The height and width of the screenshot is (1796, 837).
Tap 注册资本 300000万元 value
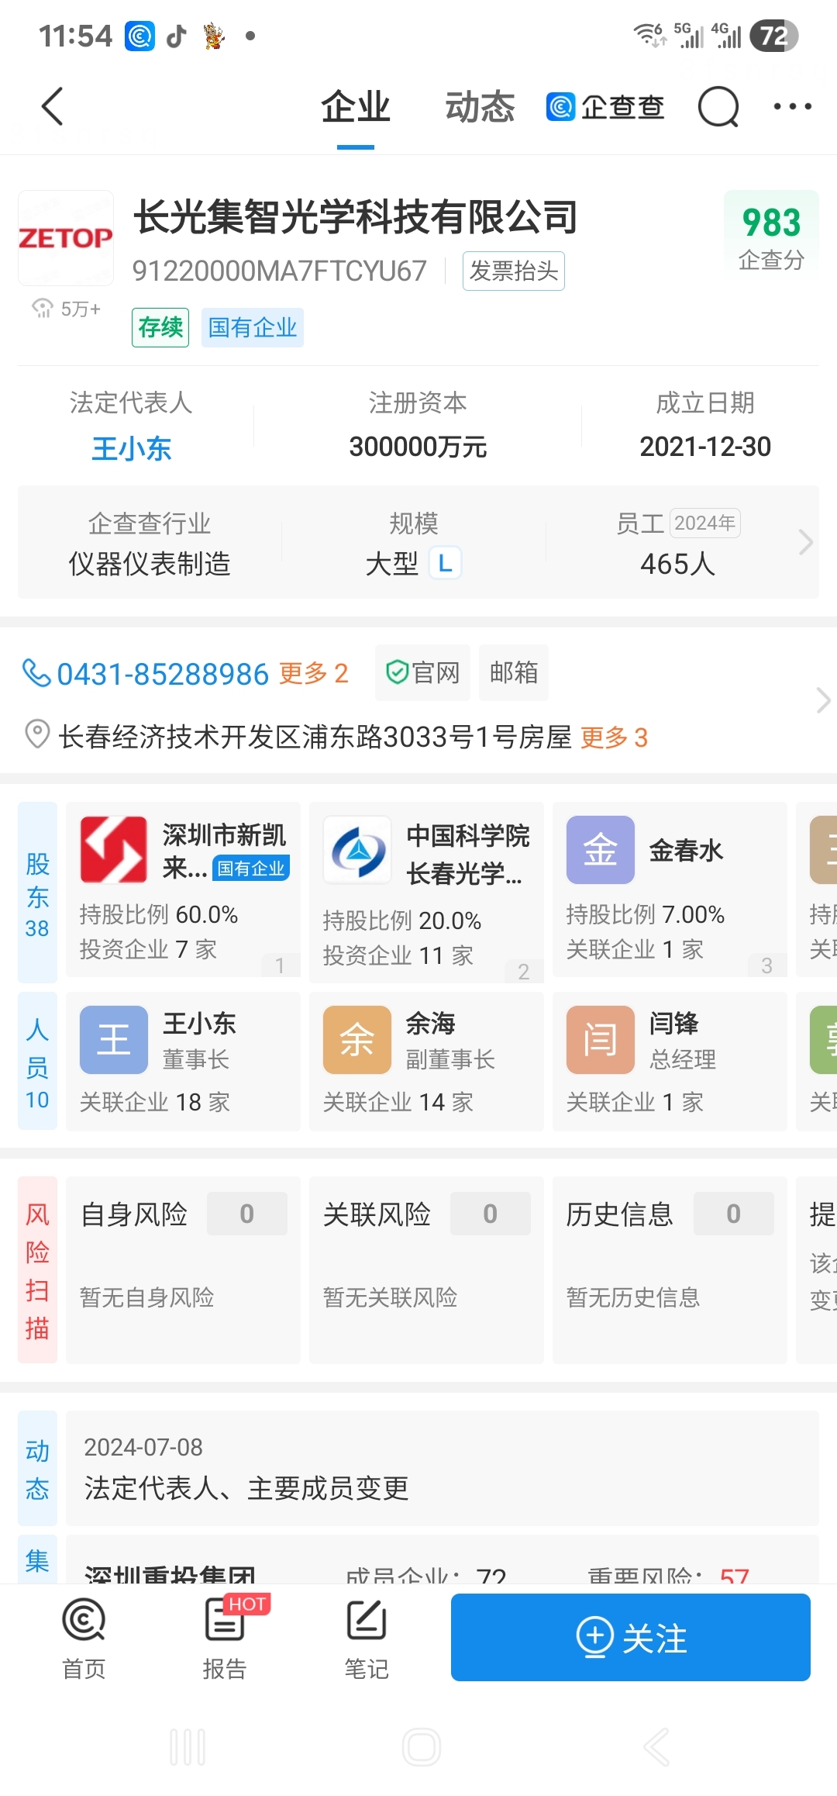(418, 447)
